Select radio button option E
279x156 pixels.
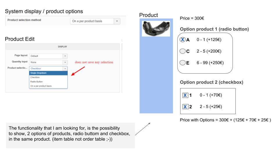pyautogui.click(x=183, y=63)
